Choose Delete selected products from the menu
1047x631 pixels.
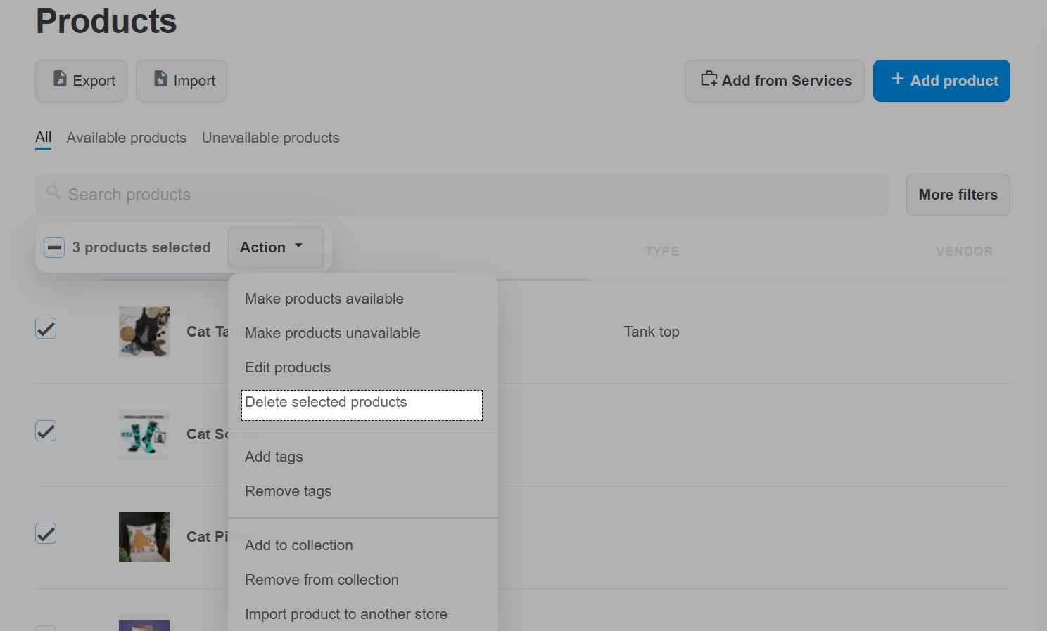pos(326,402)
